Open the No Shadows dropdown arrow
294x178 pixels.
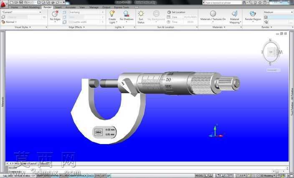127,22
